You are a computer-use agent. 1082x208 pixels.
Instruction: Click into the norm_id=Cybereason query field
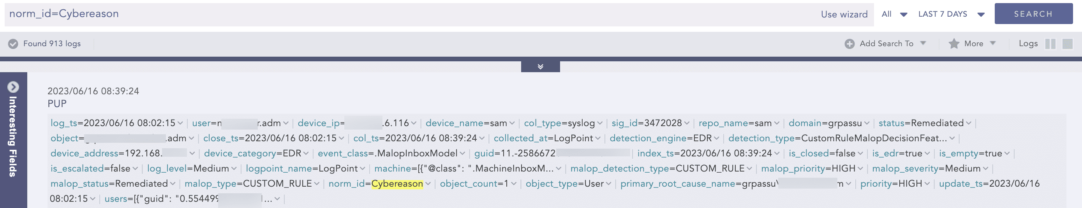pyautogui.click(x=378, y=14)
